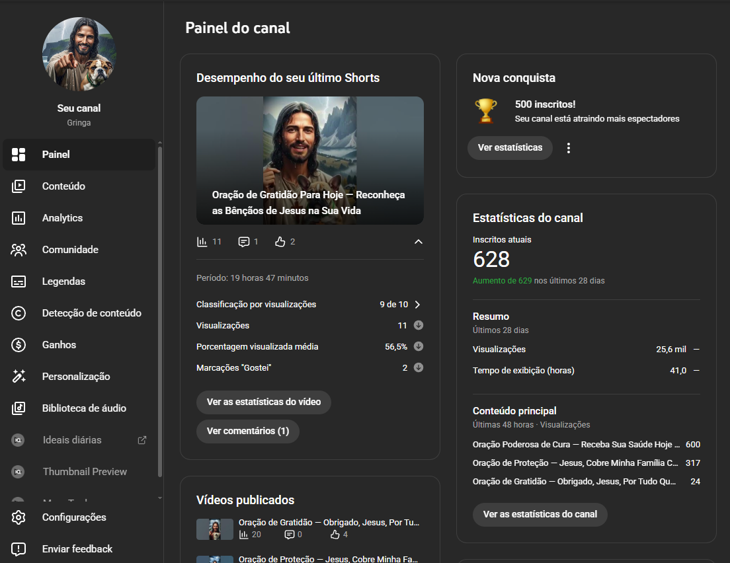
Task: Open the three-dot menu in Nova conquista
Action: click(x=569, y=148)
